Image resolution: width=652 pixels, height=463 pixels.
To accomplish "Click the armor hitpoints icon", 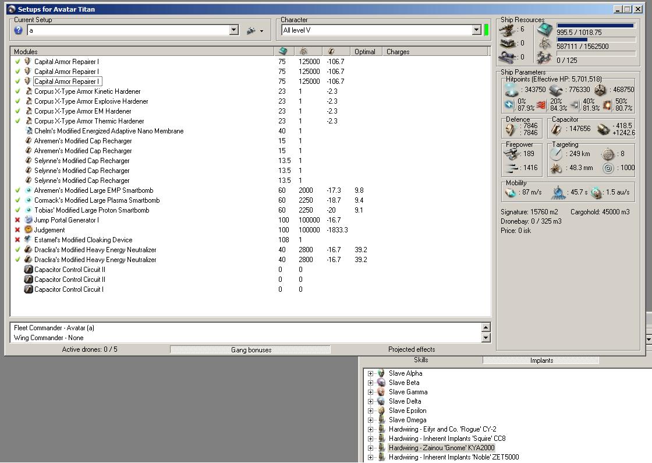I will click(x=555, y=90).
